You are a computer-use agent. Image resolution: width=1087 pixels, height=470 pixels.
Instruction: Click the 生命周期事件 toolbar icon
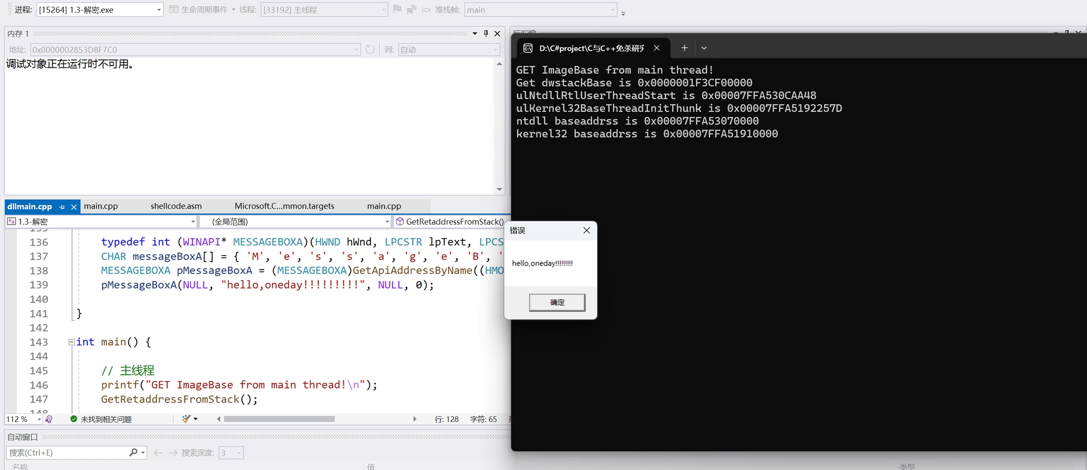click(x=174, y=10)
